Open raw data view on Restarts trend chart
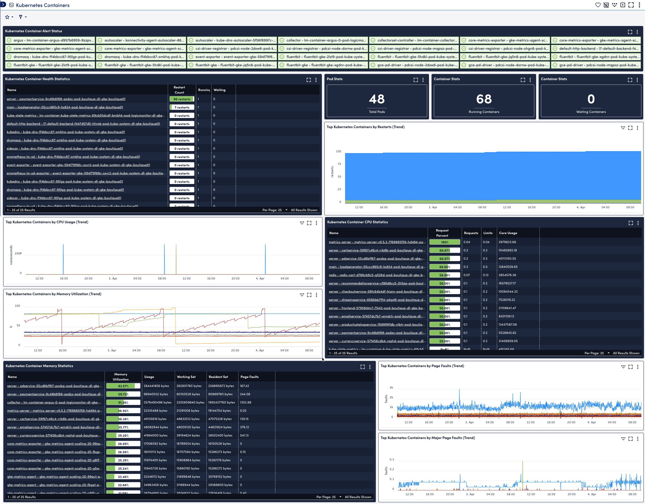 click(623, 128)
